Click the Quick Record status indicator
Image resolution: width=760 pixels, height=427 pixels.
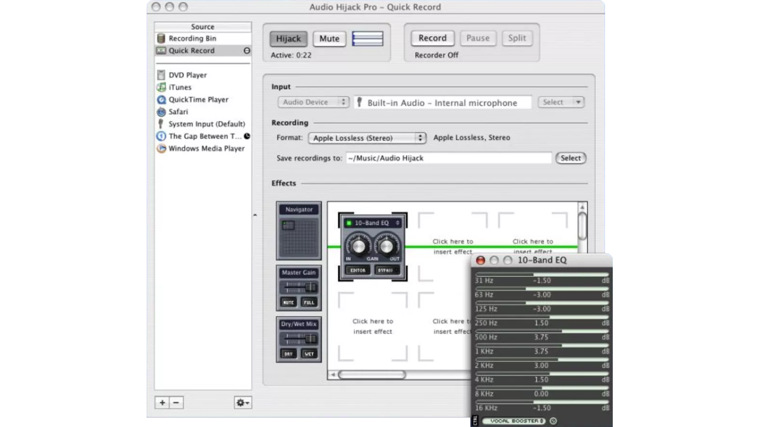tap(246, 51)
